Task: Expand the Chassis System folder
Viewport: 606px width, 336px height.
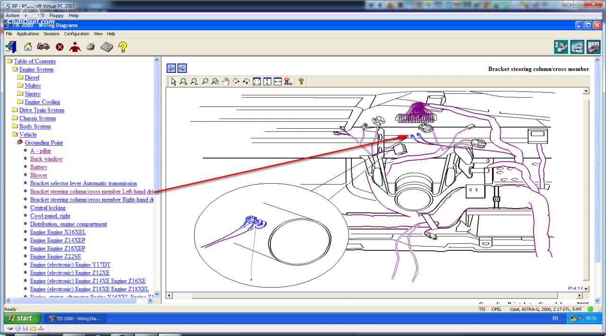Action: click(x=37, y=118)
